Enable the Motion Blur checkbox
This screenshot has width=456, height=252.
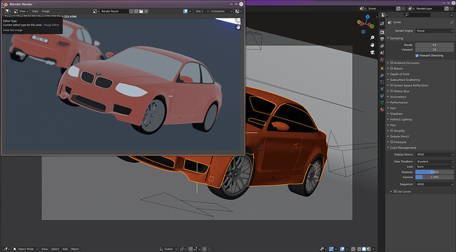pyautogui.click(x=392, y=91)
